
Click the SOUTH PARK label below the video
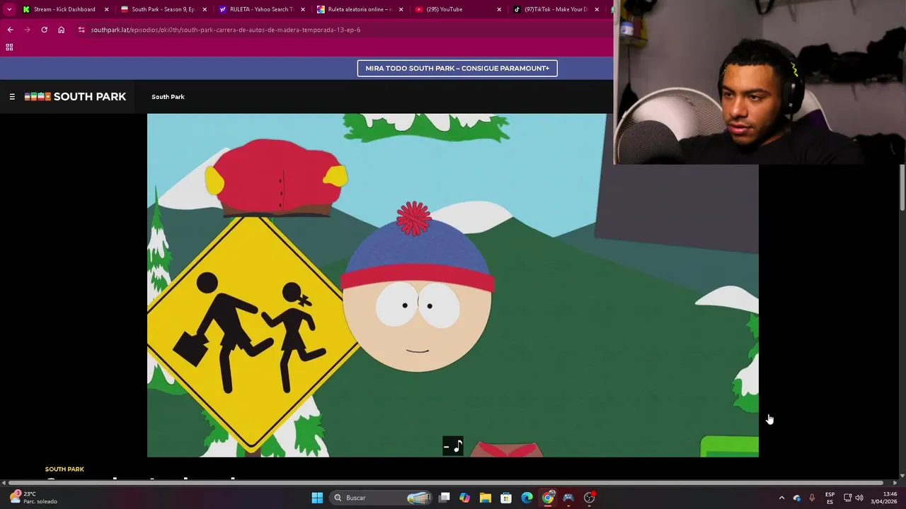(64, 469)
